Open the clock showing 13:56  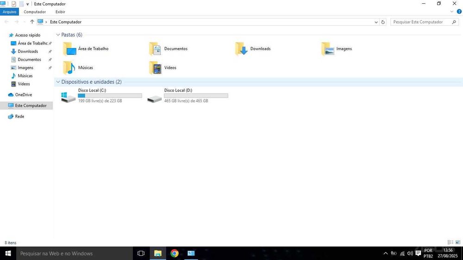tap(448, 253)
